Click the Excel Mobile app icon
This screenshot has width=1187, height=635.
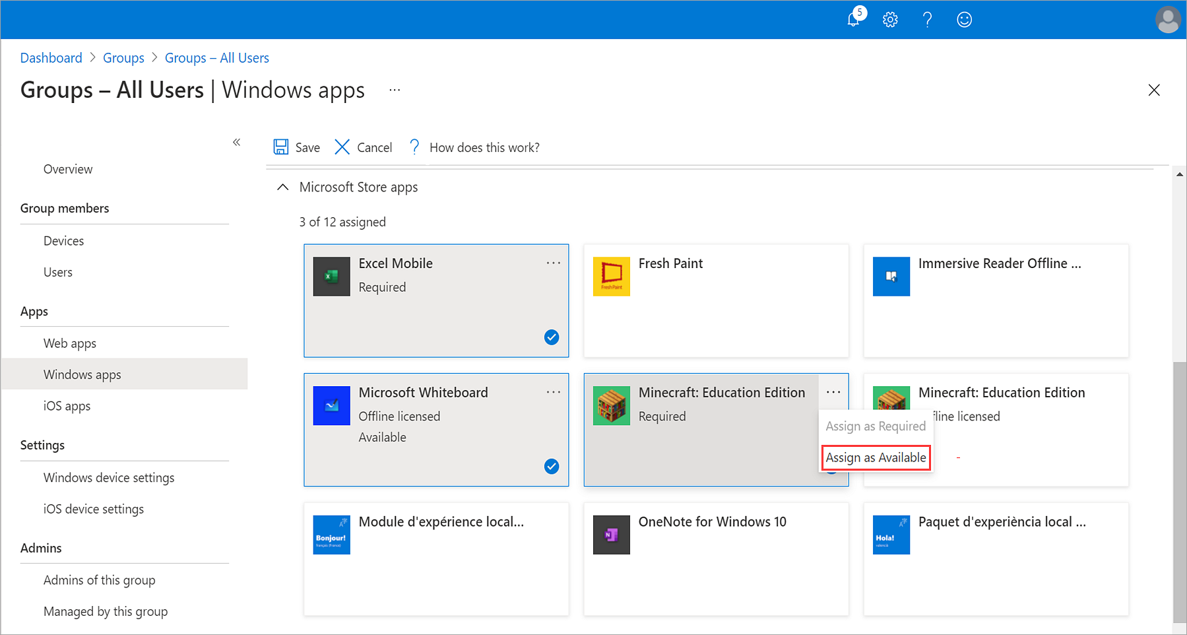331,277
